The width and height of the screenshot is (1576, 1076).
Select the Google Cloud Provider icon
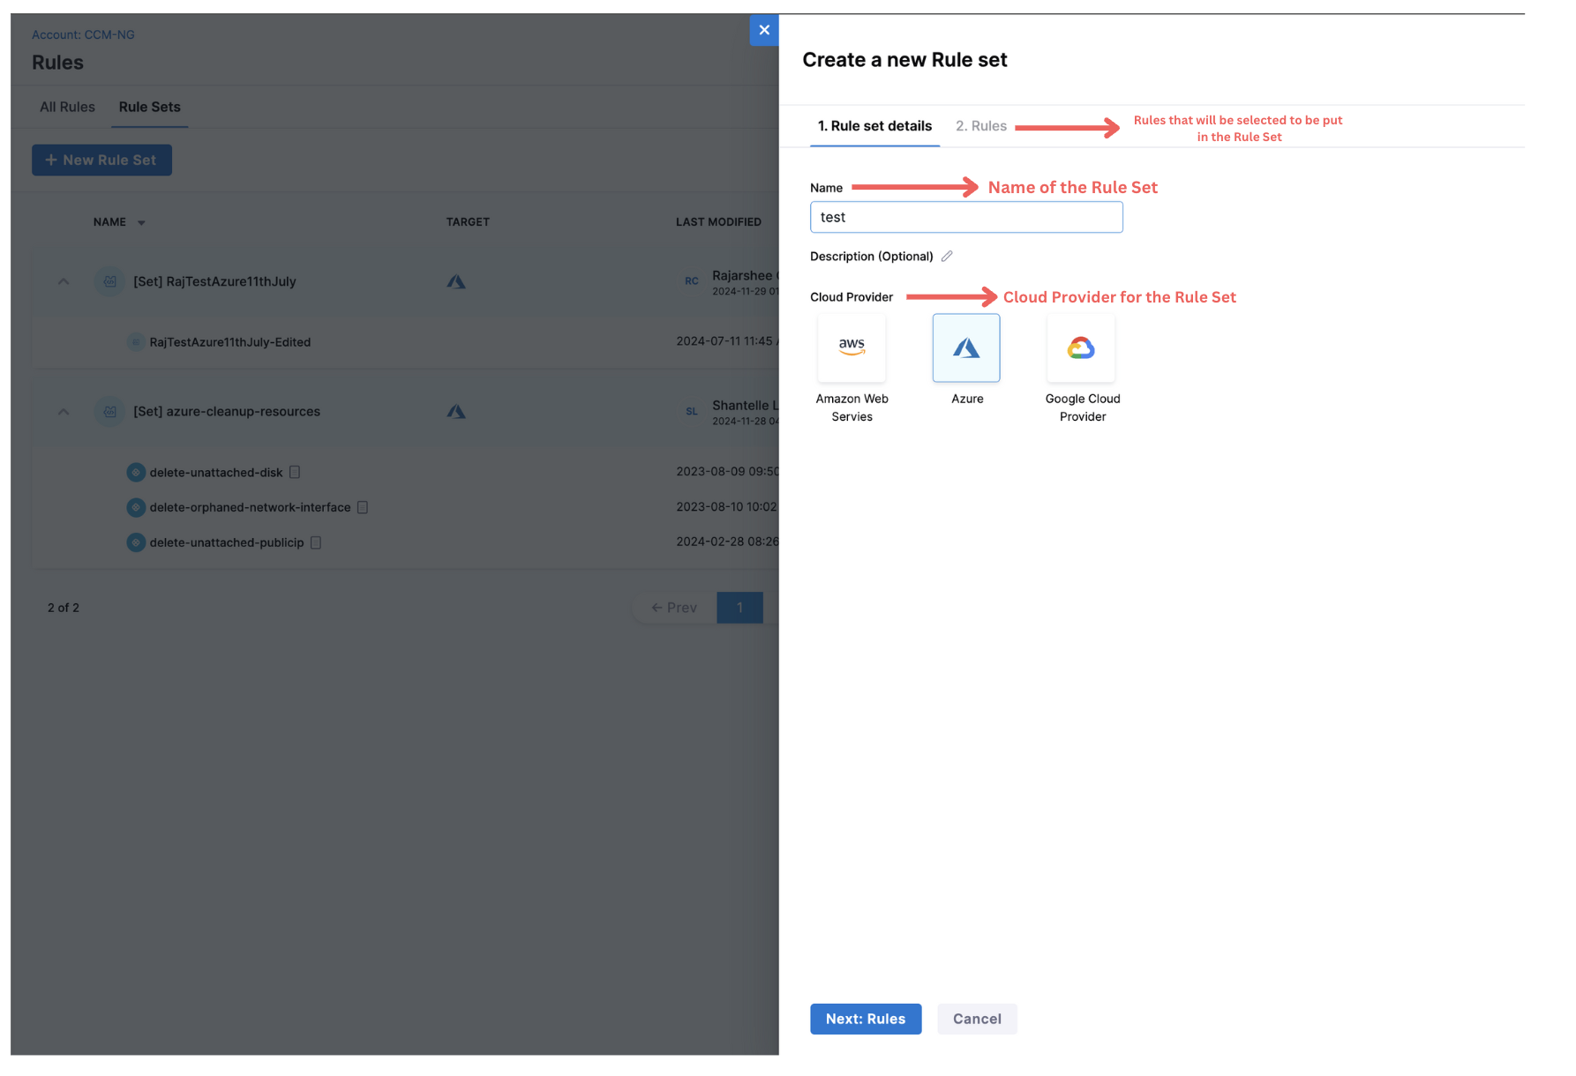pyautogui.click(x=1081, y=347)
